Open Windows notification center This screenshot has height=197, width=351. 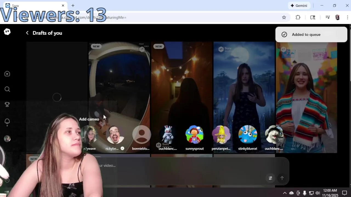click(345, 193)
